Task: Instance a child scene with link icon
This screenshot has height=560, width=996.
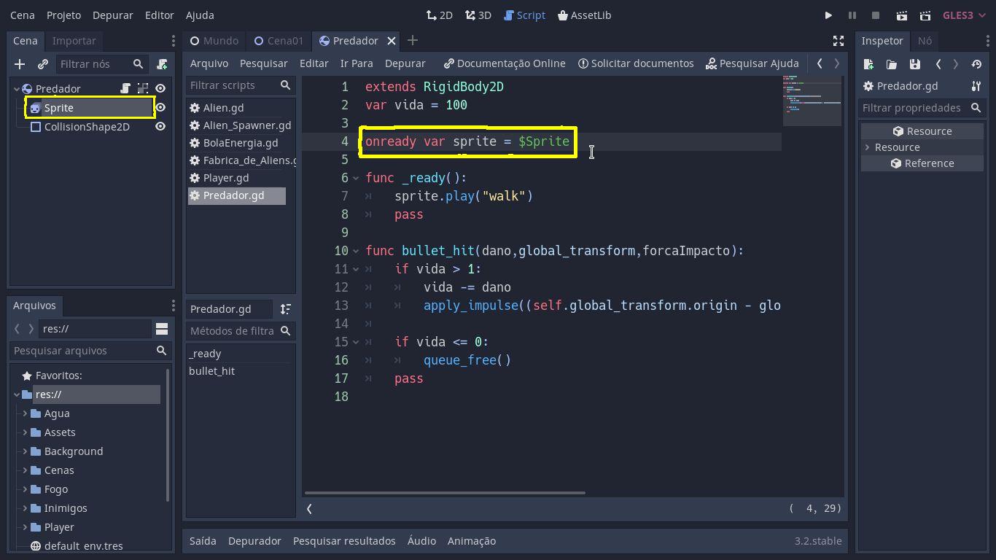Action: point(43,64)
